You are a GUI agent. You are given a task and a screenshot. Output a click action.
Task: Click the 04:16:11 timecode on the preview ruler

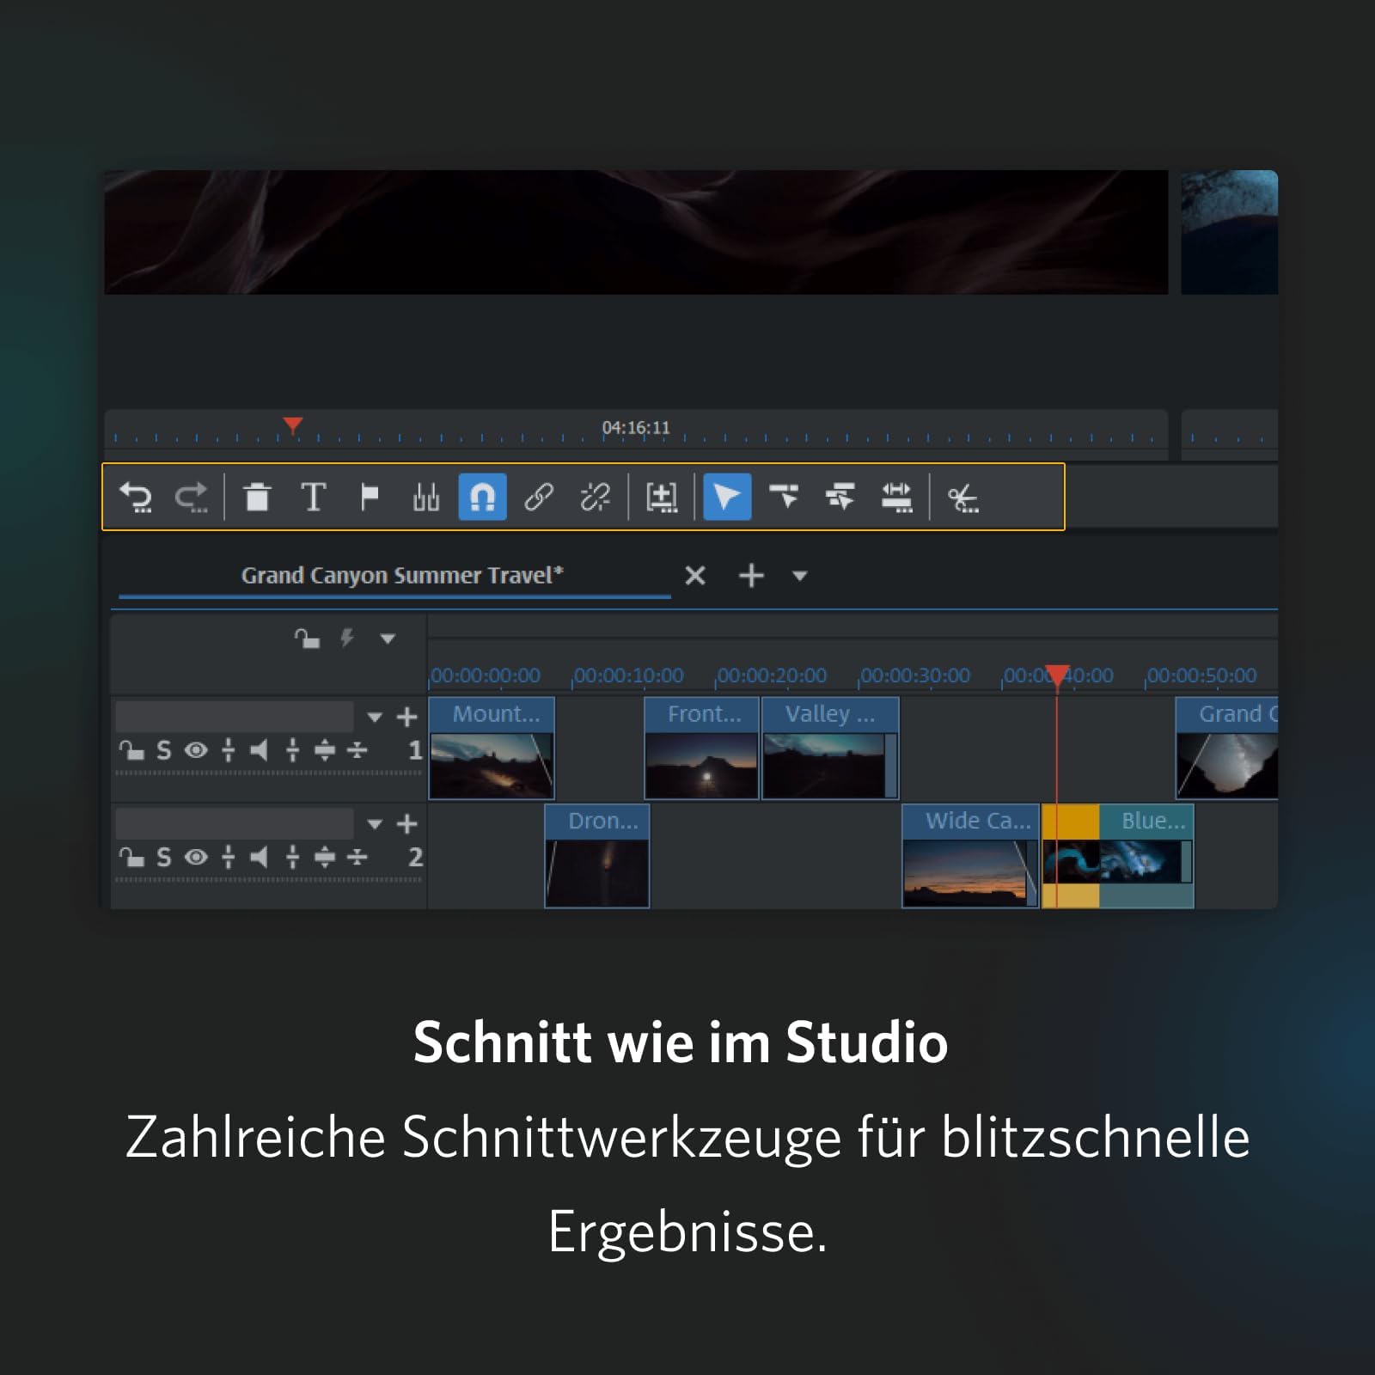coord(636,427)
